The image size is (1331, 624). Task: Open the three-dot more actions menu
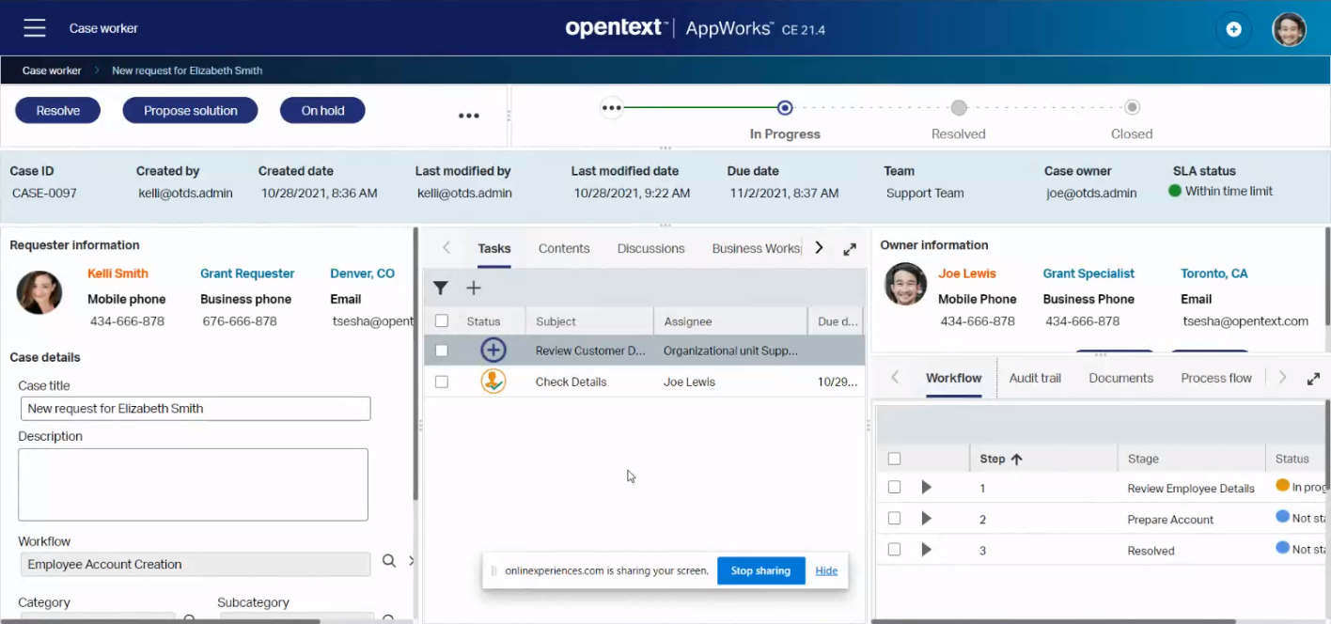coord(468,116)
